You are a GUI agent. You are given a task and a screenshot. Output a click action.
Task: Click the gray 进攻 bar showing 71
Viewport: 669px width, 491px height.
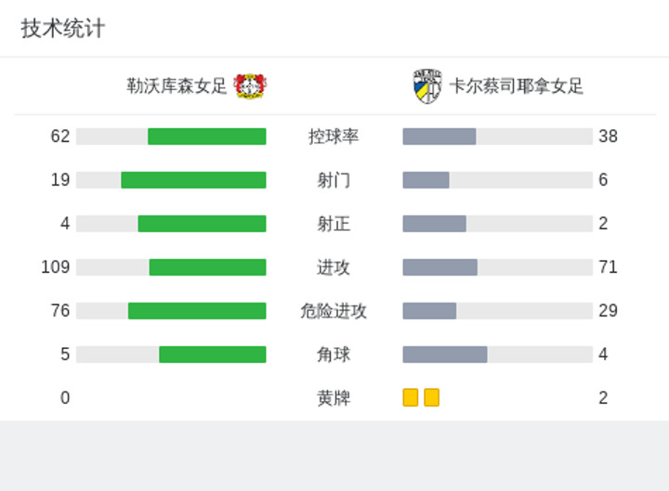coord(439,267)
